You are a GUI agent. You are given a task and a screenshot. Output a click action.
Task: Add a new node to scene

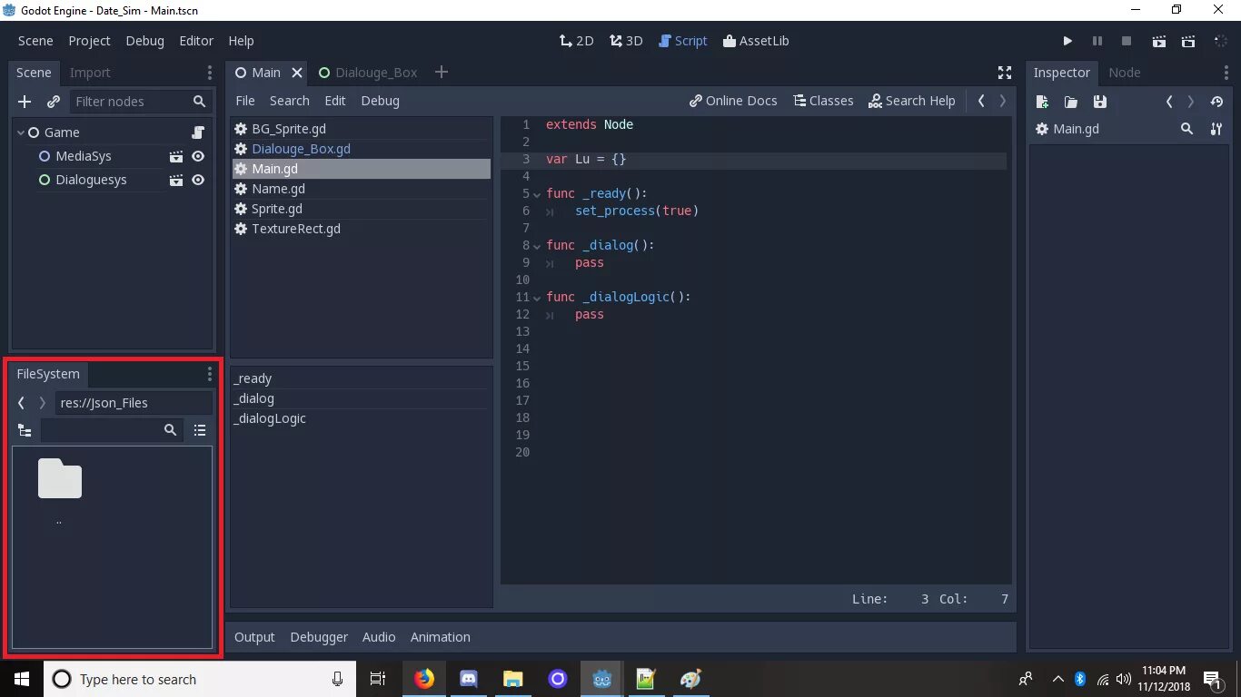25,102
